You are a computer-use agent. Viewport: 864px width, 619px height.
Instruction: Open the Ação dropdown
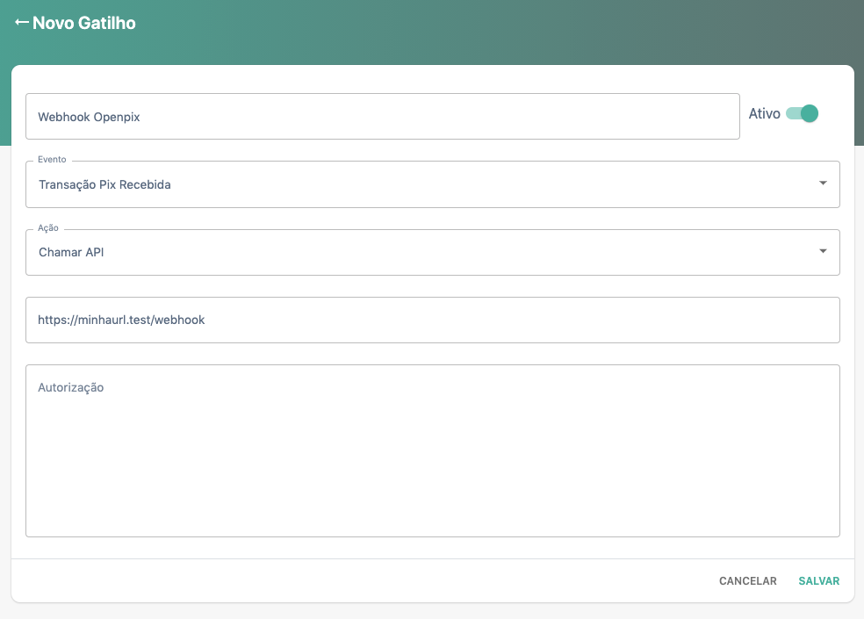432,252
